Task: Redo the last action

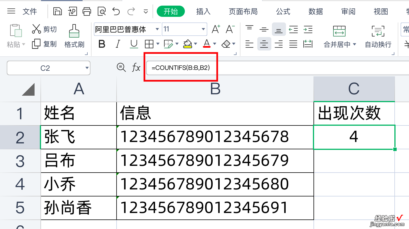Action: (x=131, y=11)
